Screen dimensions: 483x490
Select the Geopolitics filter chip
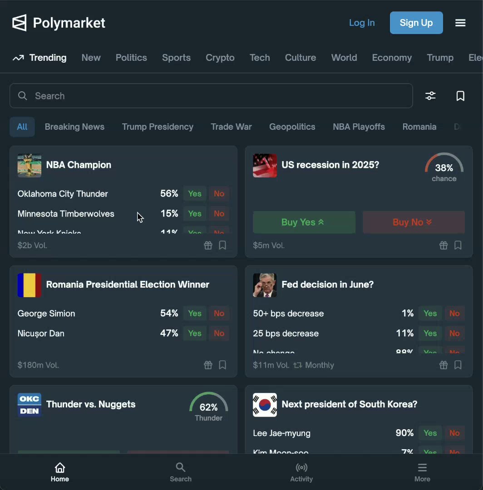pos(292,127)
